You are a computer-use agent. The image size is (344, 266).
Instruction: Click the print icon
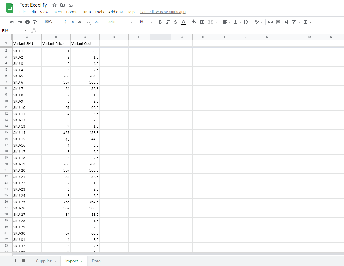point(27,22)
